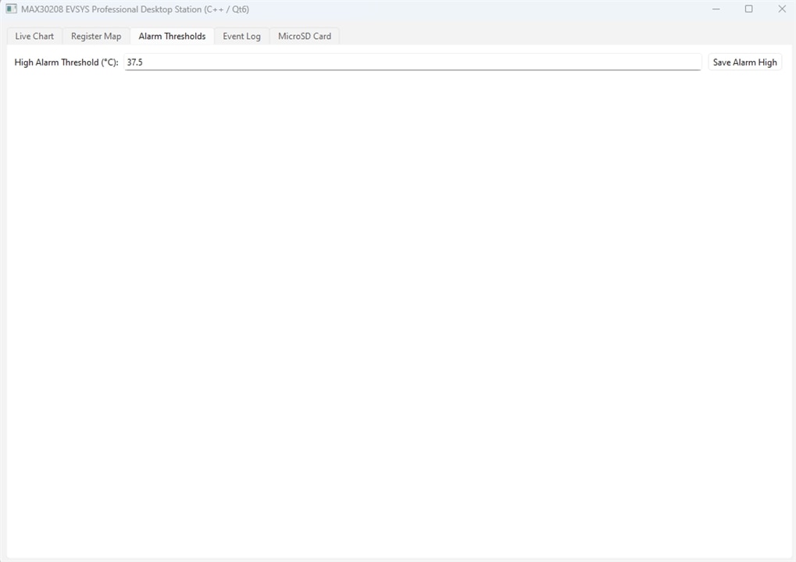Image resolution: width=796 pixels, height=562 pixels.
Task: Open the MicroSD Card tab
Action: pos(305,36)
